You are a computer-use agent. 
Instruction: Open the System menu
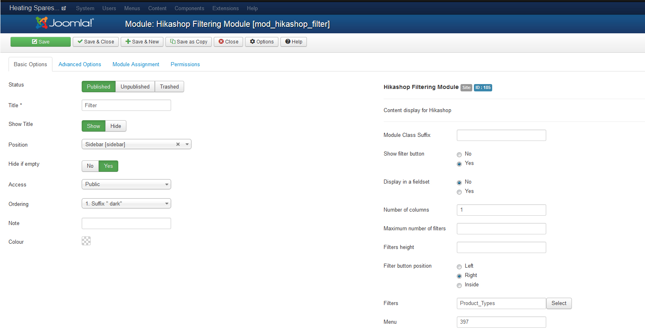pyautogui.click(x=85, y=8)
